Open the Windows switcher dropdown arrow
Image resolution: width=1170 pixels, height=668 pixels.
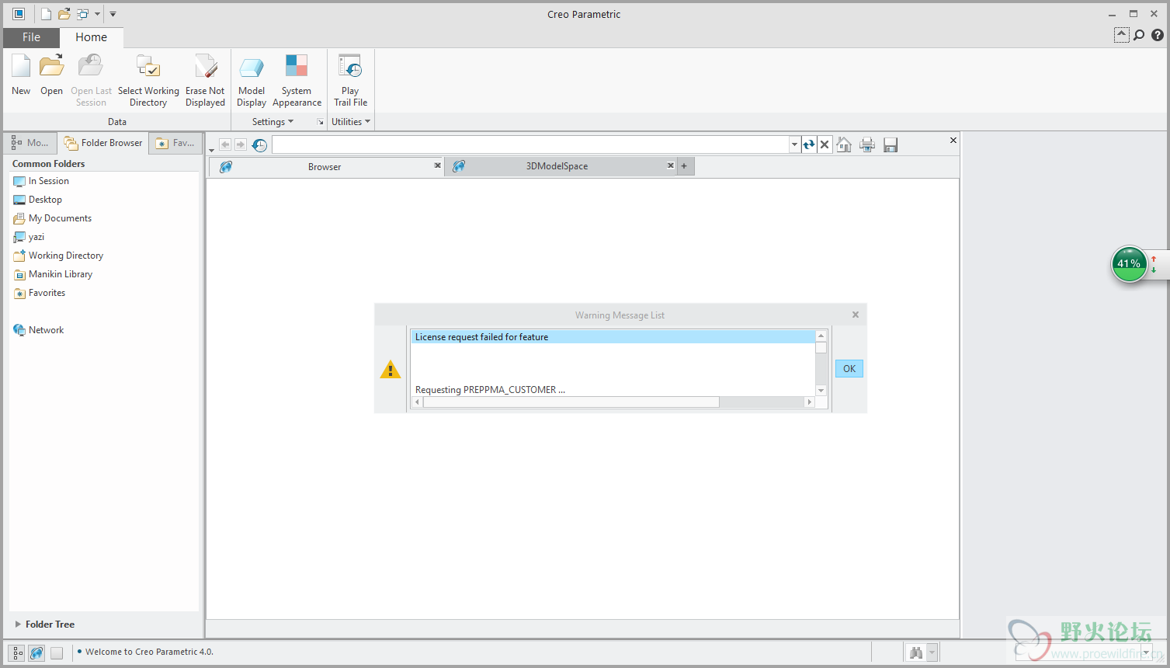coord(97,14)
